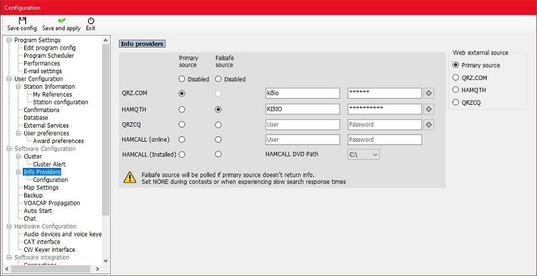Click the HAMCALL (online) Password field
The height and width of the screenshot is (276, 537).
[385, 140]
